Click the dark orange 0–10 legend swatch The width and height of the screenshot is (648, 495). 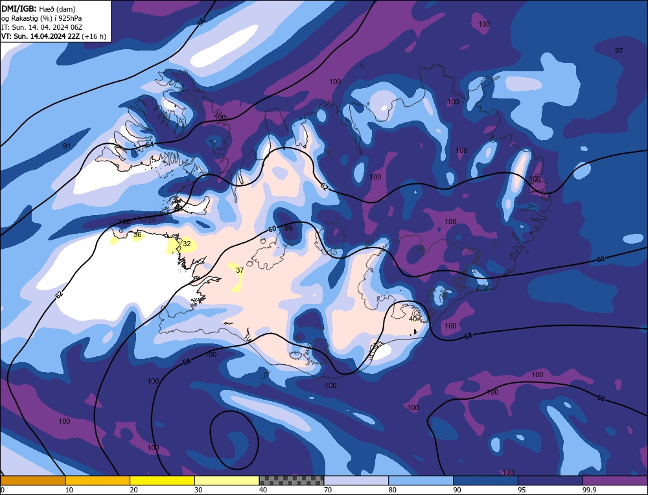32,481
